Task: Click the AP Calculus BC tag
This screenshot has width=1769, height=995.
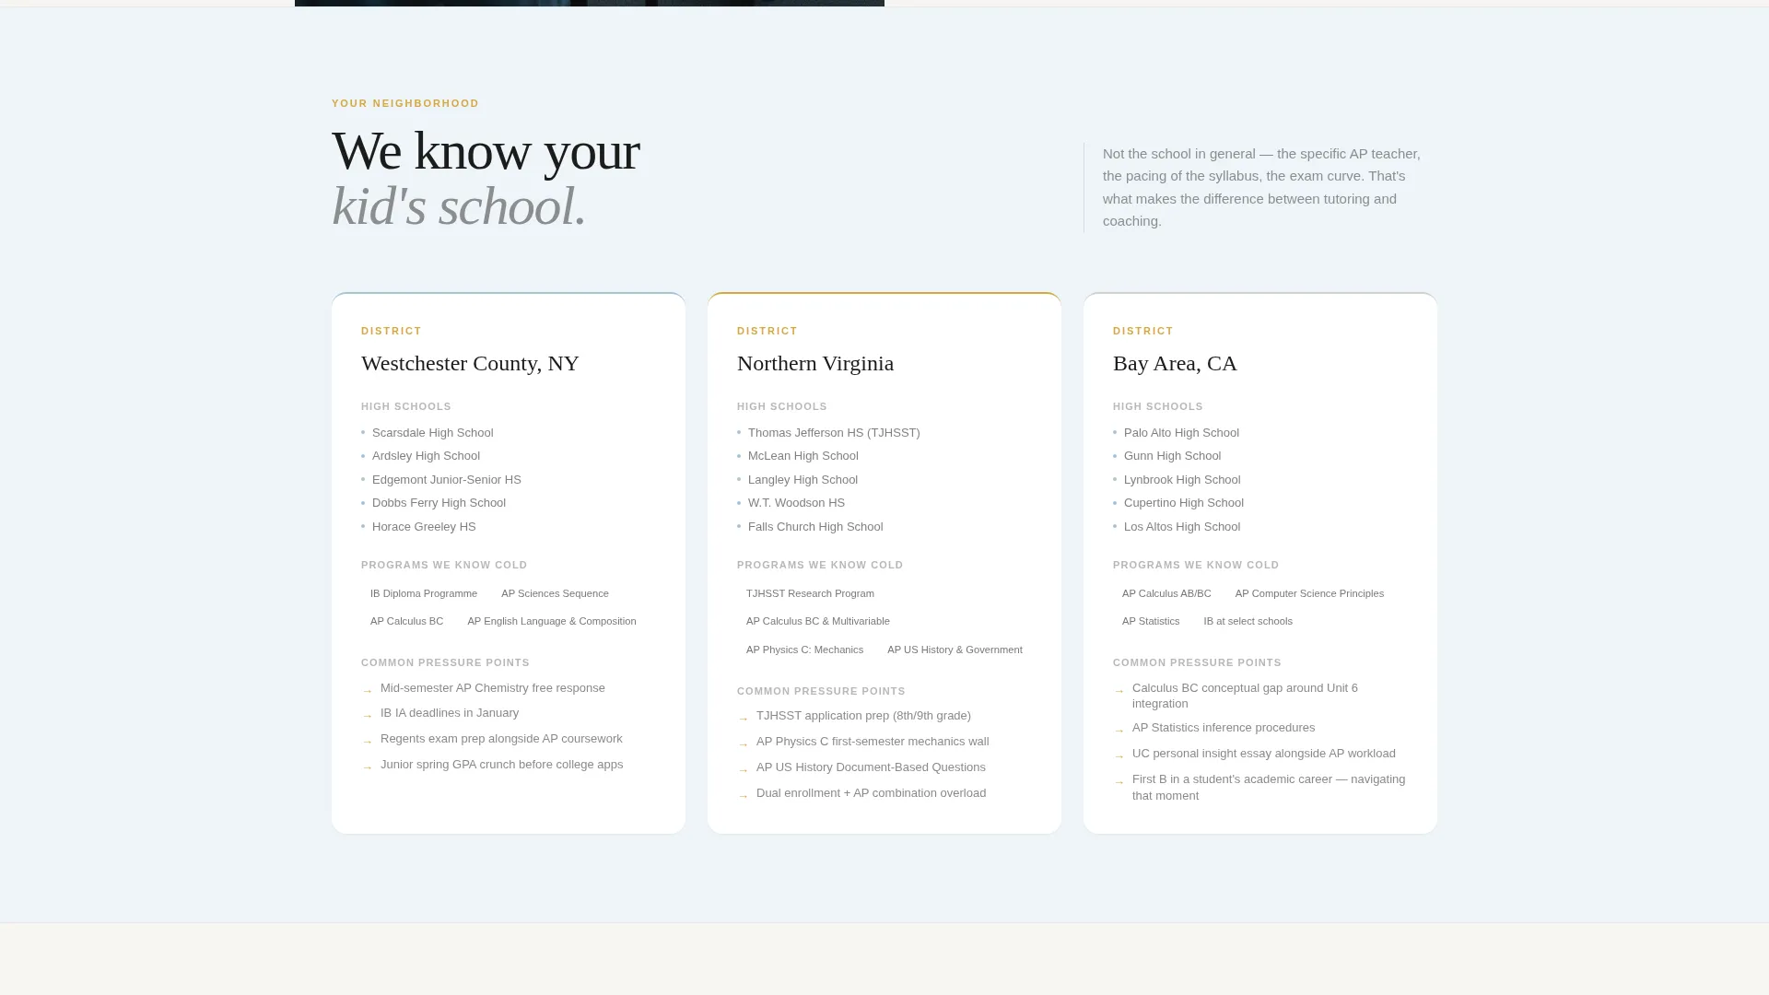Action: point(406,622)
